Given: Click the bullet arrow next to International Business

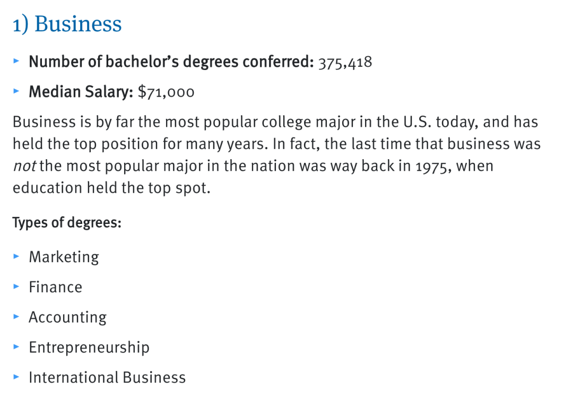Looking at the screenshot, I should pyautogui.click(x=16, y=378).
